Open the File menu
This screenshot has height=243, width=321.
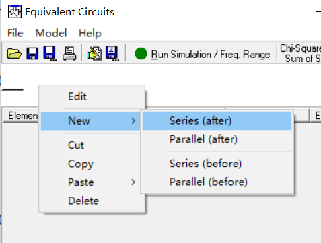(15, 33)
